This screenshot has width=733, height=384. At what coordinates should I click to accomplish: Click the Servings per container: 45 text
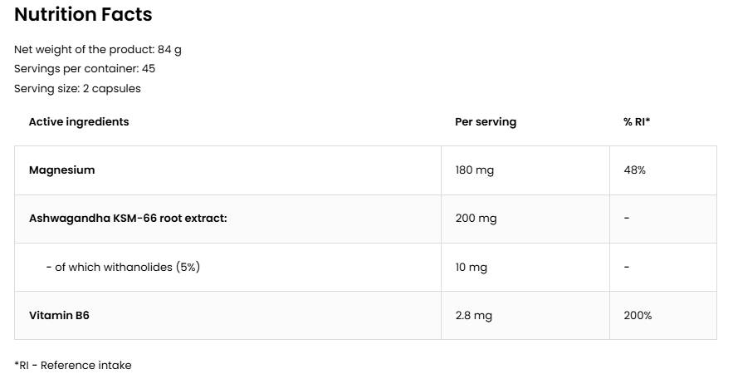coord(85,69)
